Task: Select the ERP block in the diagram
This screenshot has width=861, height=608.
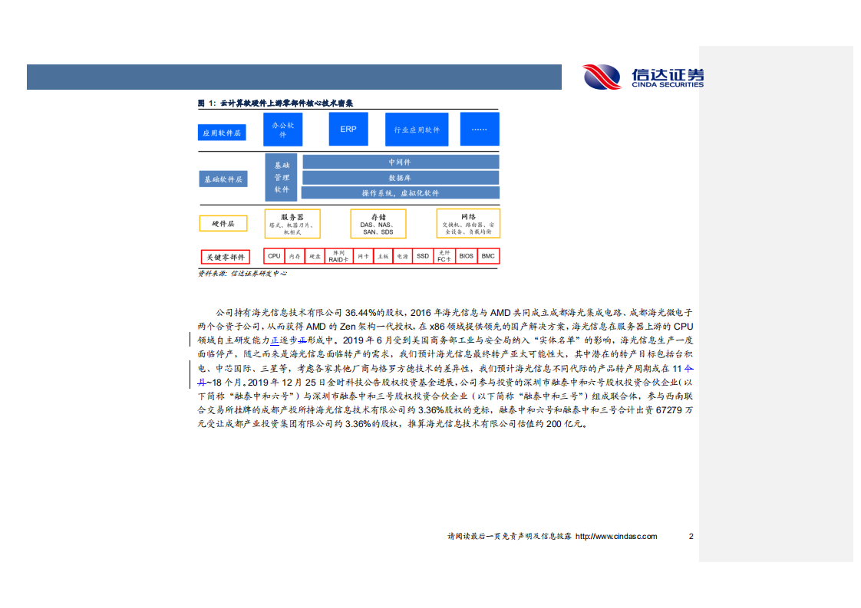Action: click(348, 129)
